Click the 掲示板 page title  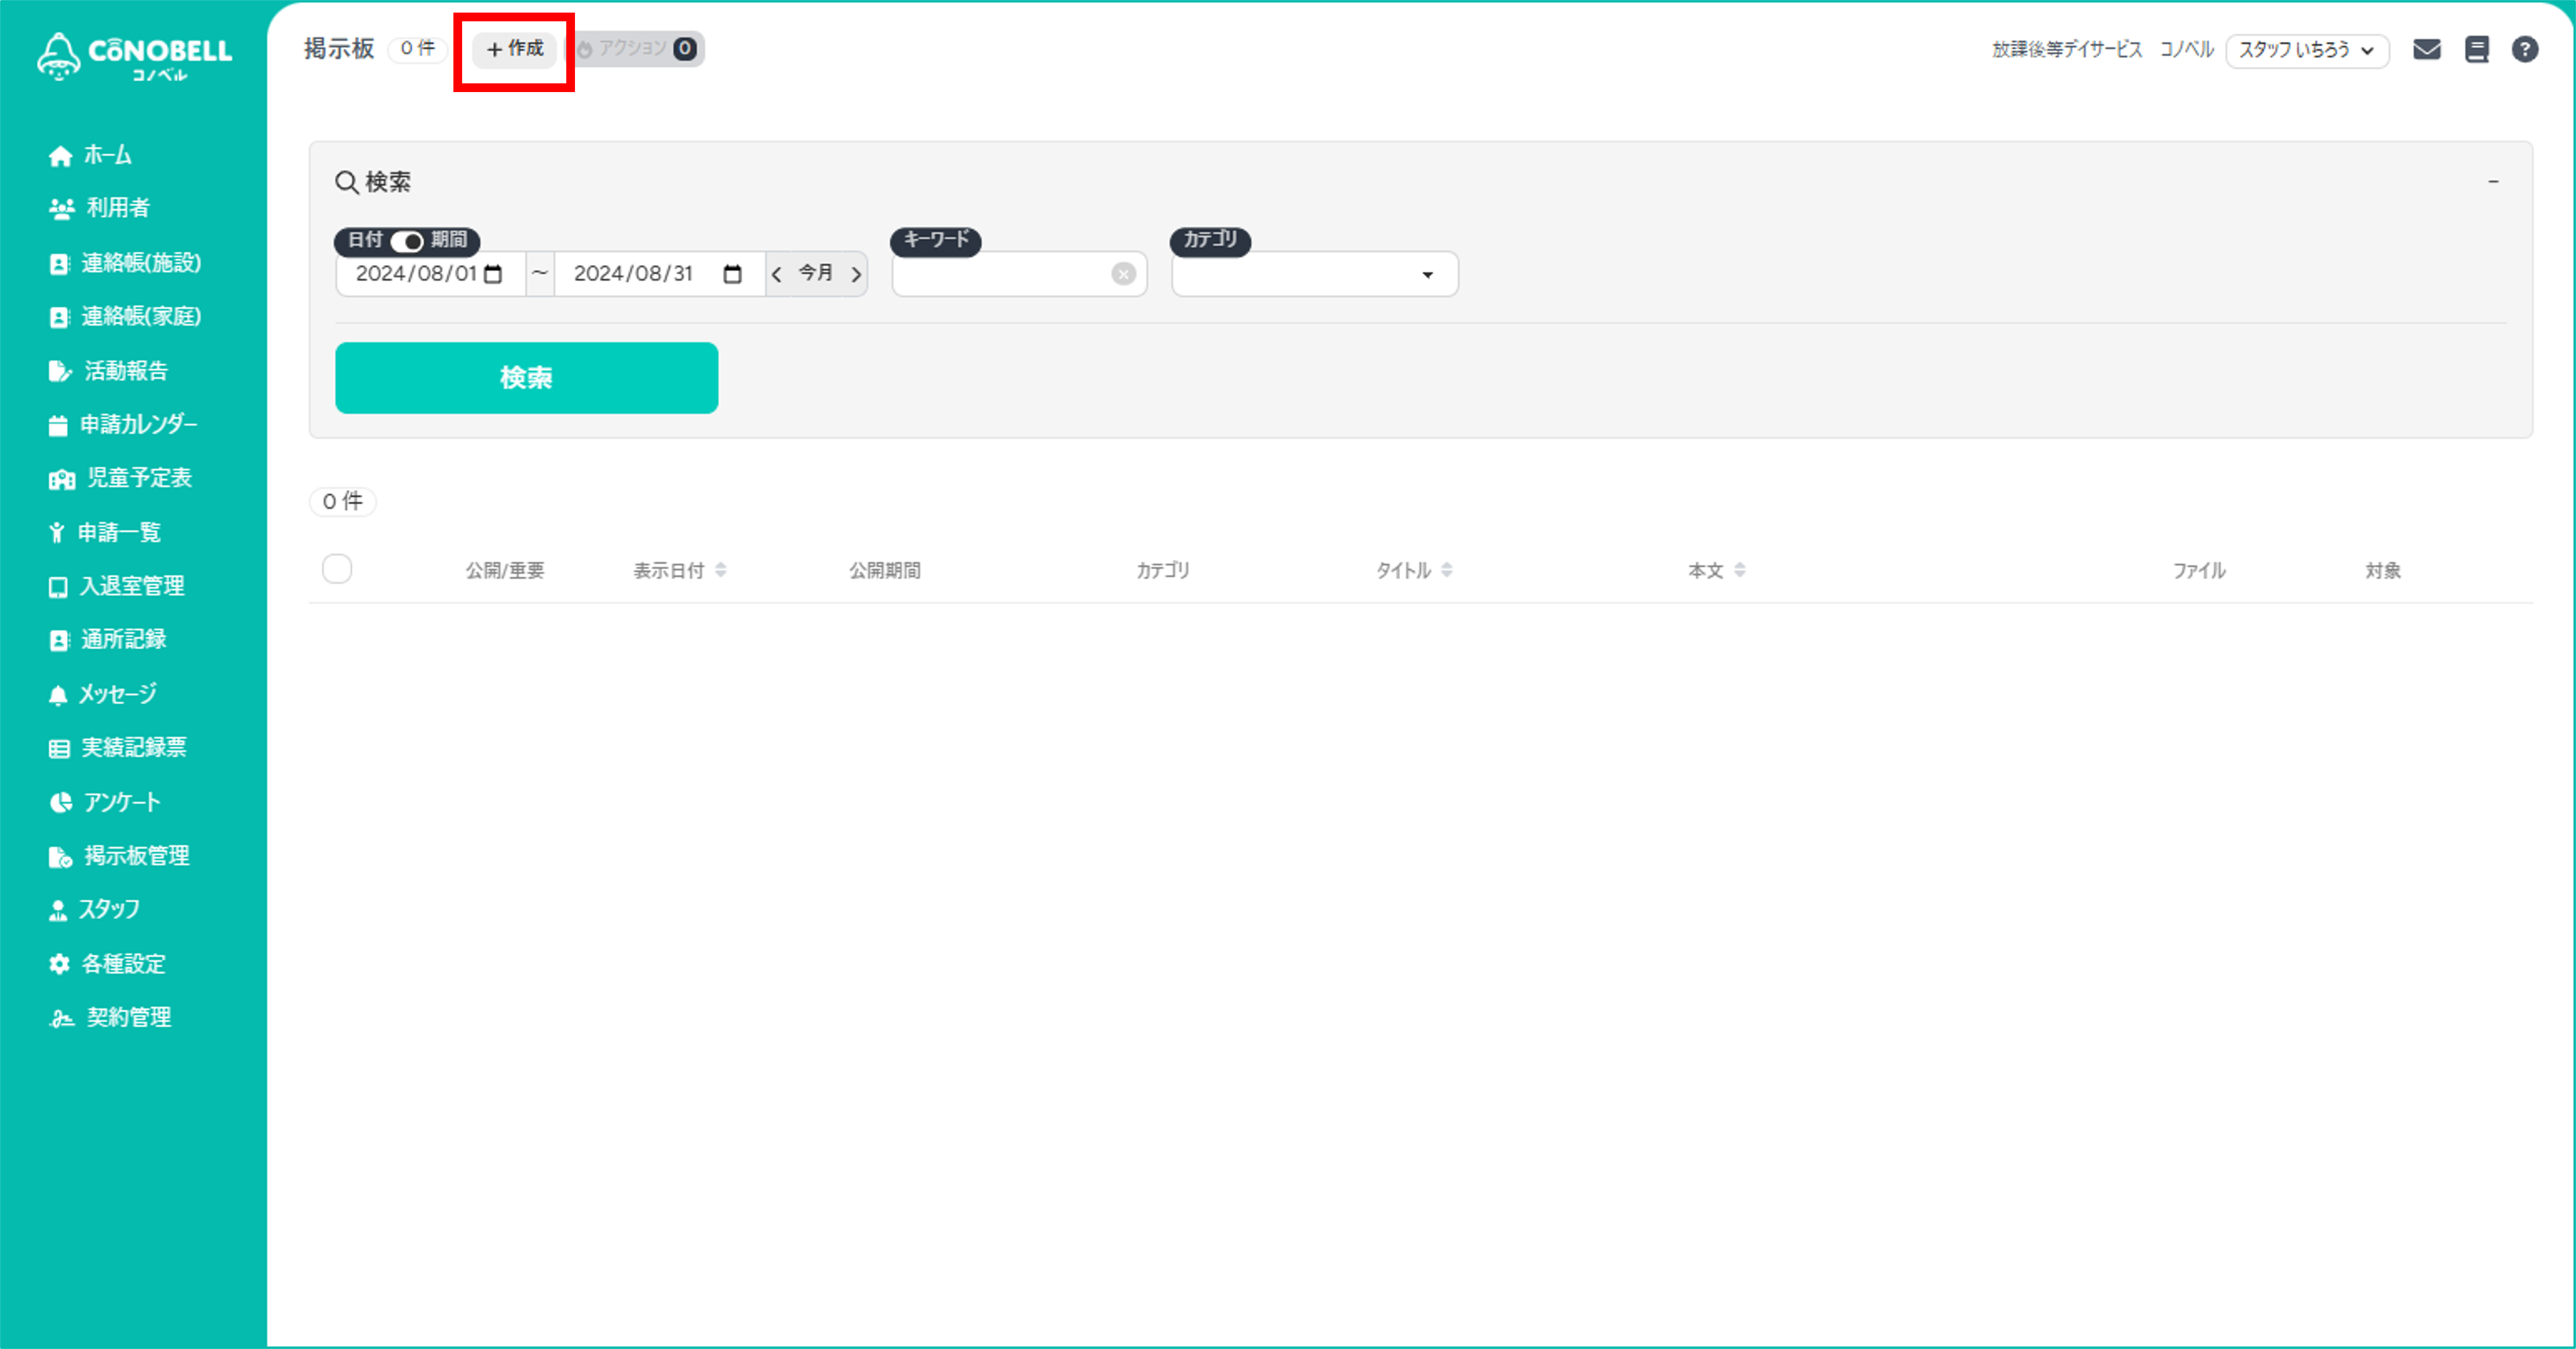click(339, 48)
